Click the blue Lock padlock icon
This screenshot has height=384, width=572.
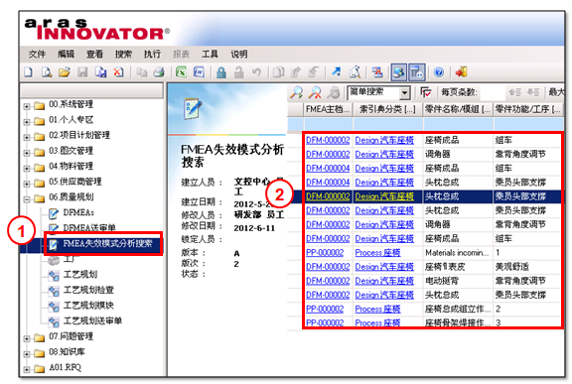[220, 71]
